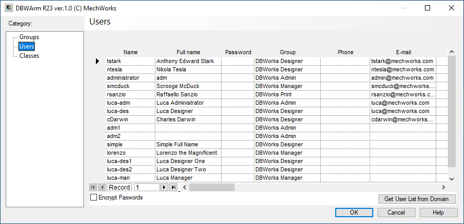This screenshot has width=464, height=224.
Task: Click the vertical scrollbar up arrow
Action: tap(451, 52)
